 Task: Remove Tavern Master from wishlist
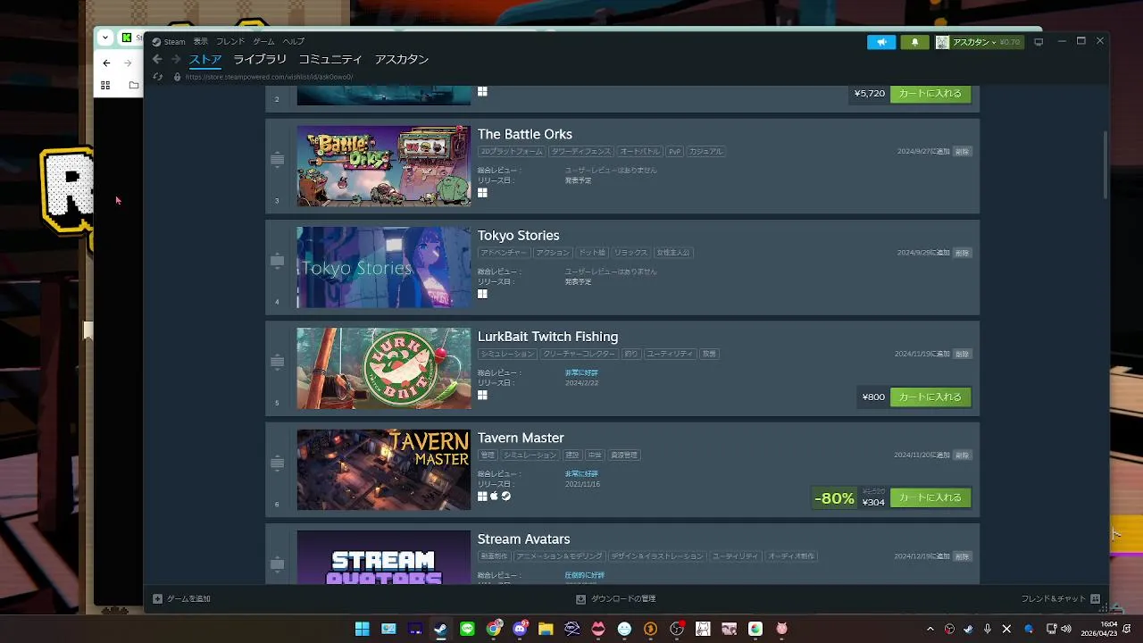962,455
